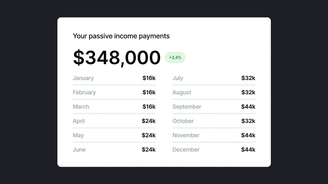Click the $24k amount for April
The image size is (328, 184).
coord(149,121)
